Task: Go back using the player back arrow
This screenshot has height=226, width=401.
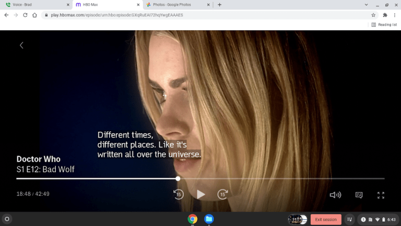Action: click(21, 46)
